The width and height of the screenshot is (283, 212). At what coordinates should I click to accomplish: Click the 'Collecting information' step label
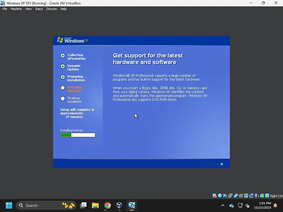coord(76,57)
